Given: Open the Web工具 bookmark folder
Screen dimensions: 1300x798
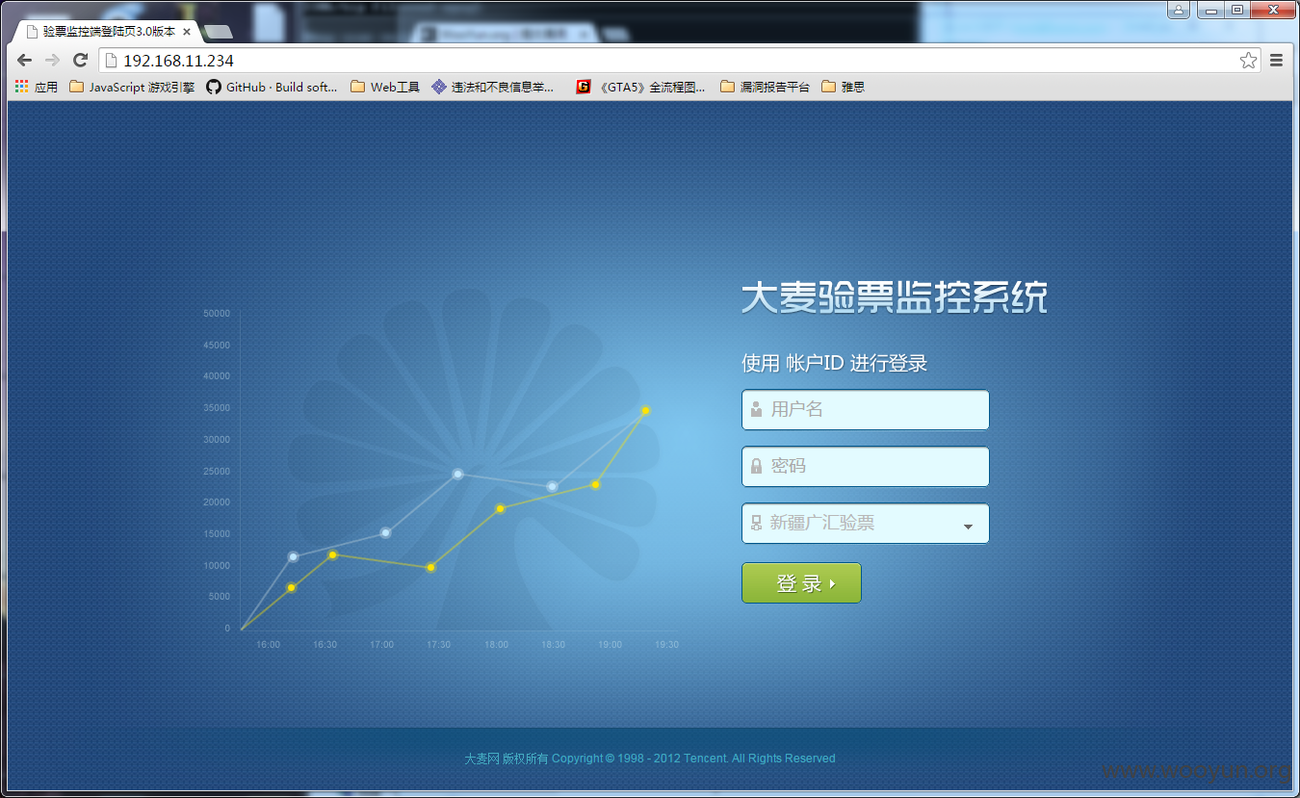Looking at the screenshot, I should click(385, 87).
